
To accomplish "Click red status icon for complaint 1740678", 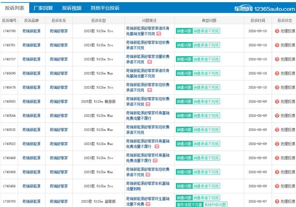I will click(277, 87).
